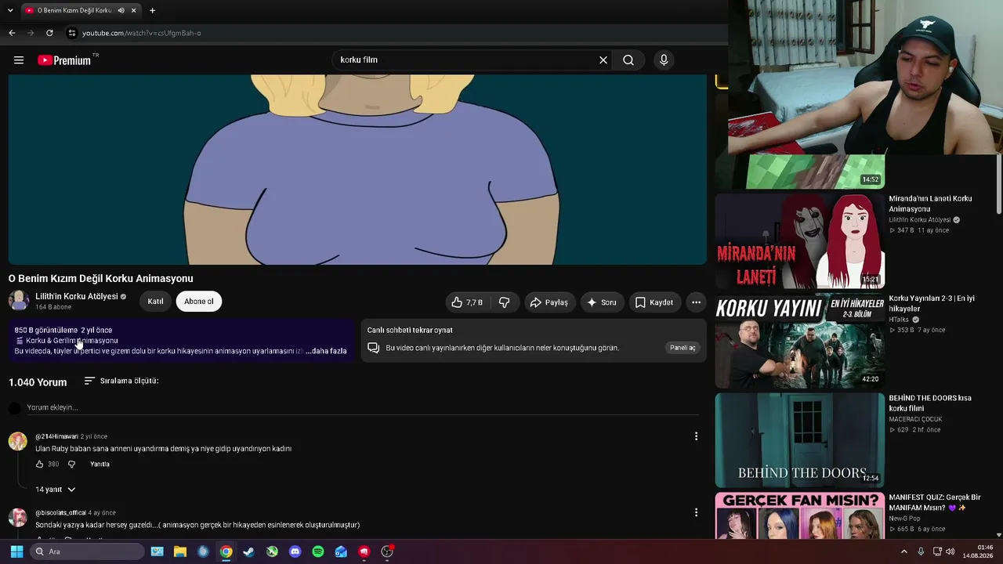Close the 'O Benim Kızım Değil' tab
Viewport: 1003px width, 564px height.
coord(134,10)
